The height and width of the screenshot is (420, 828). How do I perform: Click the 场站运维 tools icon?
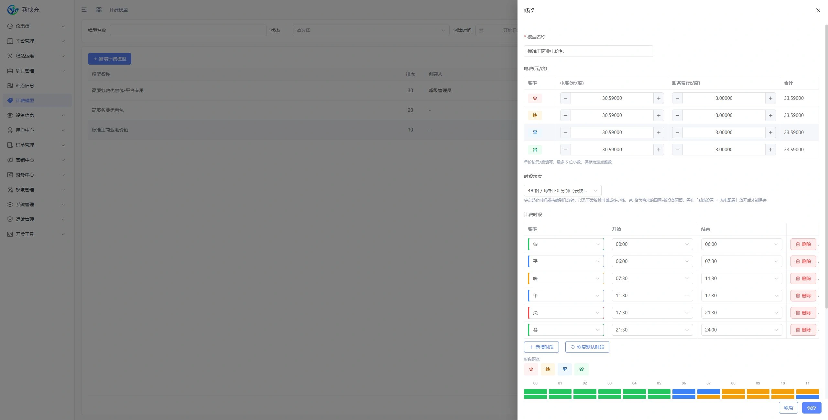[10, 56]
